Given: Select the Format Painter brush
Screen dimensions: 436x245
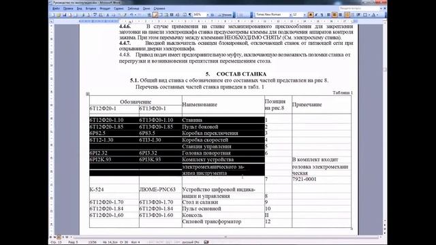Looking at the screenshot, I should tap(125, 15).
